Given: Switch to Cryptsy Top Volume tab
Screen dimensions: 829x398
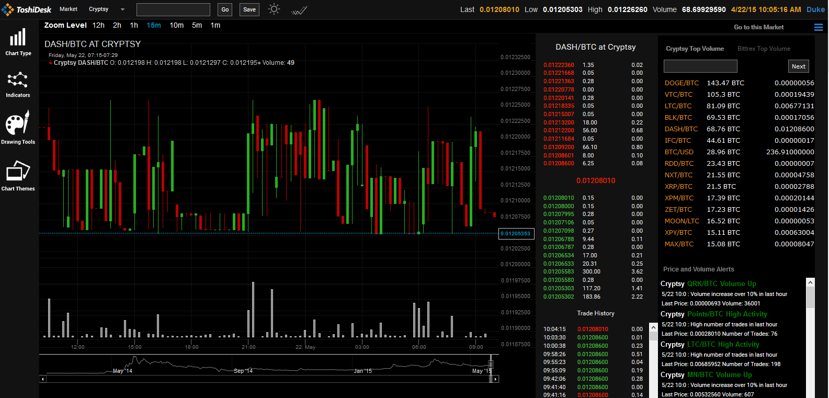Looking at the screenshot, I should pos(695,49).
